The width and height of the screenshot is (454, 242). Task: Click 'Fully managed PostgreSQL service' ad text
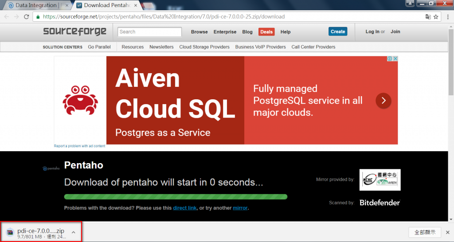[308, 101]
